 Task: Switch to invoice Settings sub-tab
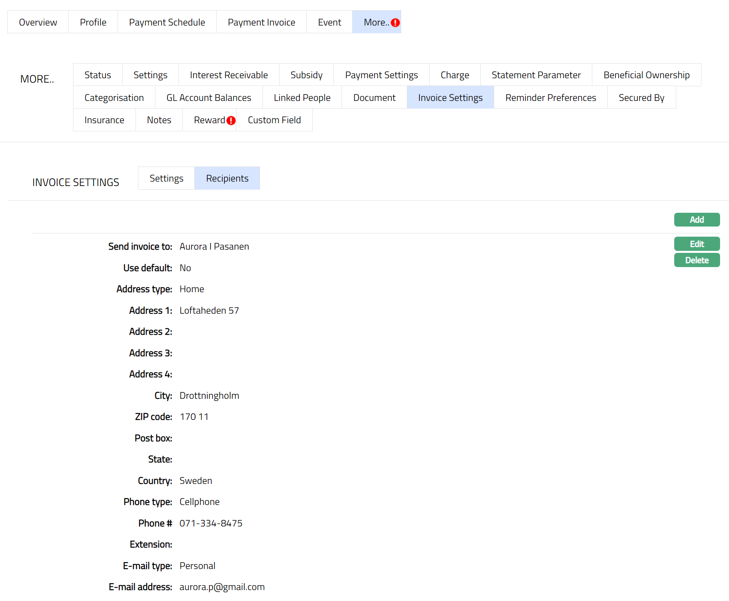click(x=166, y=178)
